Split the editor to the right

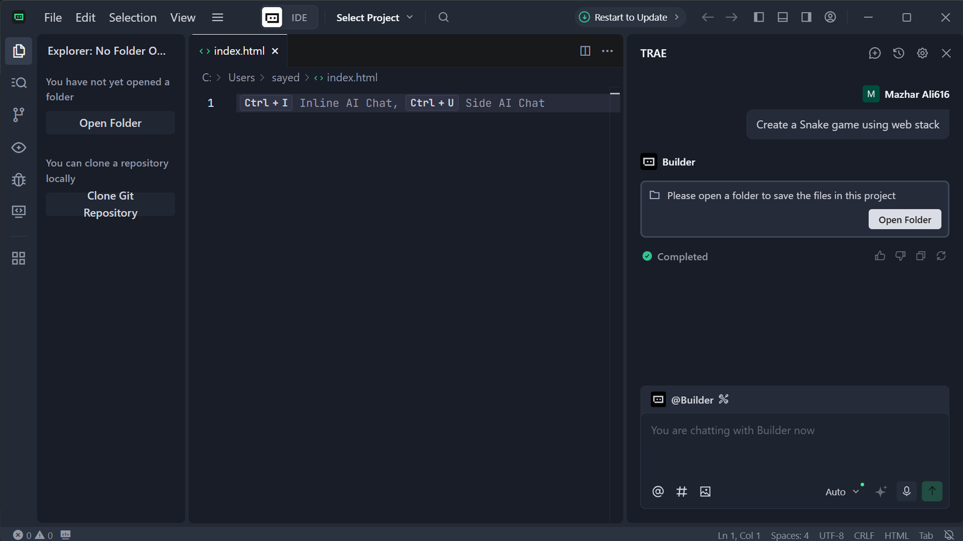point(585,51)
